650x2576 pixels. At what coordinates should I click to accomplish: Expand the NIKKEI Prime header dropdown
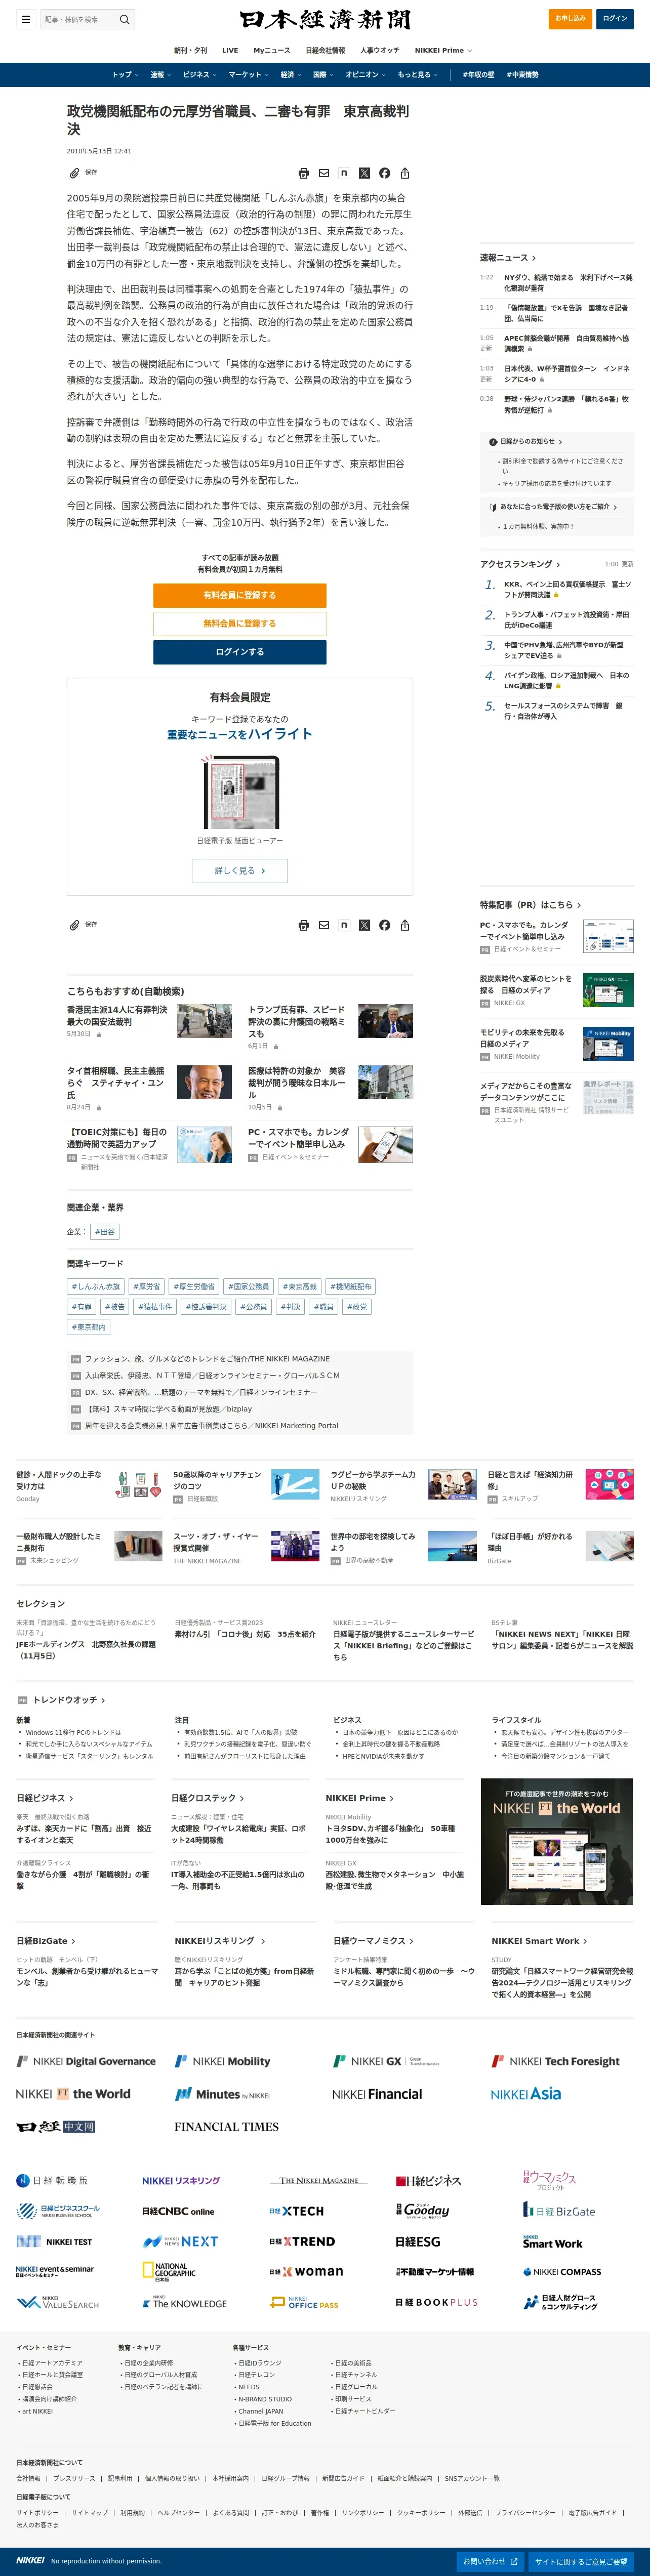(443, 50)
